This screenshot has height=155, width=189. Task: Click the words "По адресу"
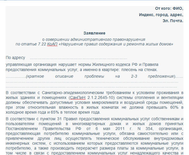tap(15, 58)
